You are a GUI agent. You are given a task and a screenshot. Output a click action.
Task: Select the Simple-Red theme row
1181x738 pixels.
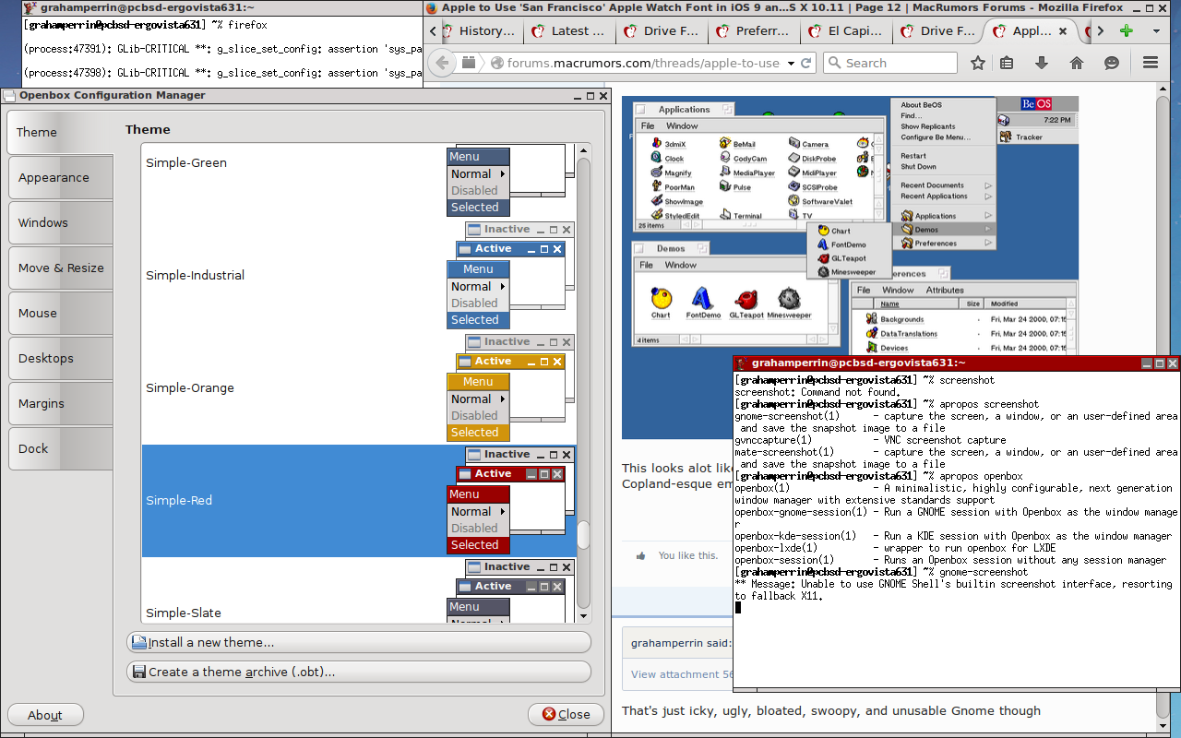pos(359,501)
